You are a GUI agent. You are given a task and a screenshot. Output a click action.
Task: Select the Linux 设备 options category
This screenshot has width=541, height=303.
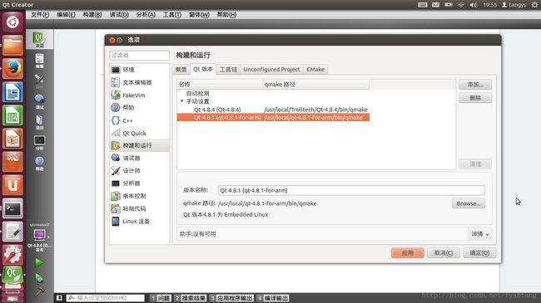139,221
